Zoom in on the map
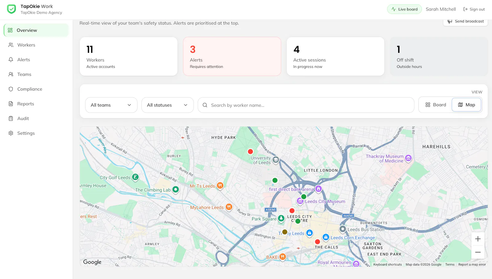 point(478,239)
